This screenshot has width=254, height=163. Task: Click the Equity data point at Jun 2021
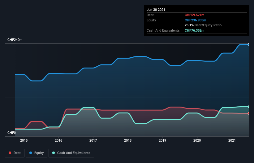[x=249, y=45]
